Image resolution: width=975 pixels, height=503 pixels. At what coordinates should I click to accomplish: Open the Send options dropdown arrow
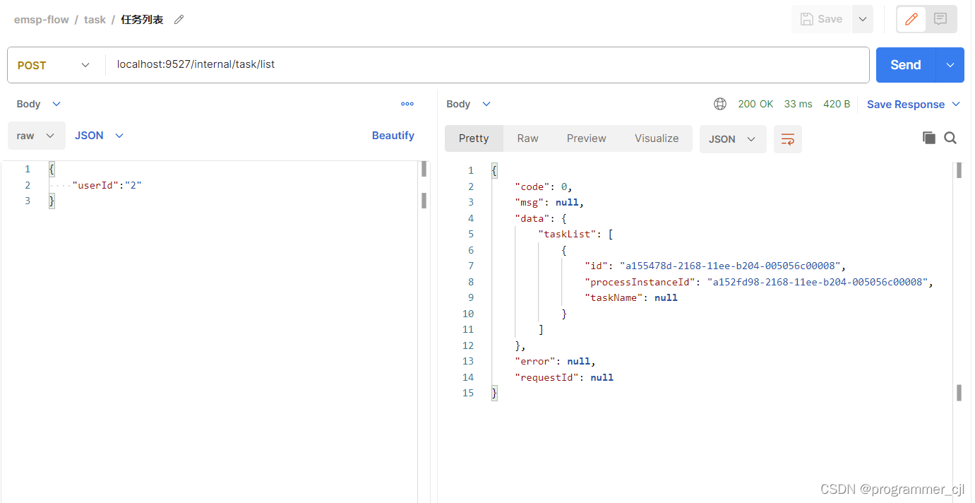950,65
